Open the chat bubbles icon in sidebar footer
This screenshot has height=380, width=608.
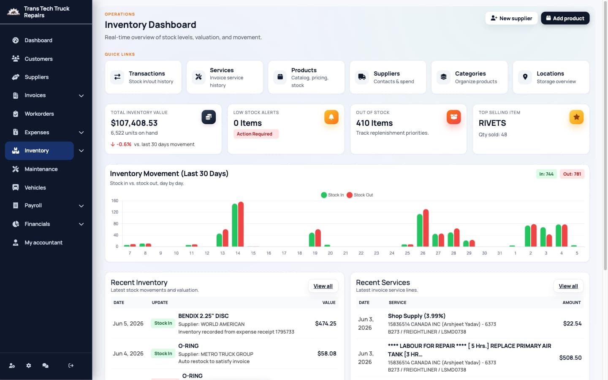coord(45,366)
